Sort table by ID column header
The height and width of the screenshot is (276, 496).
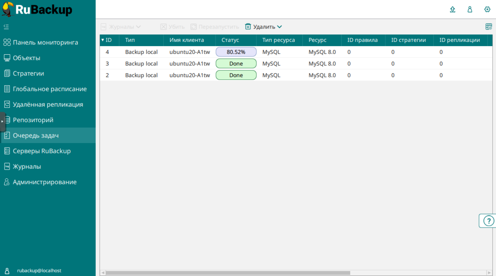[x=108, y=40]
